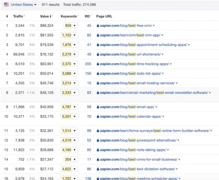Sort by the Traffic column header
Screen dimensions: 219x180
(18, 16)
